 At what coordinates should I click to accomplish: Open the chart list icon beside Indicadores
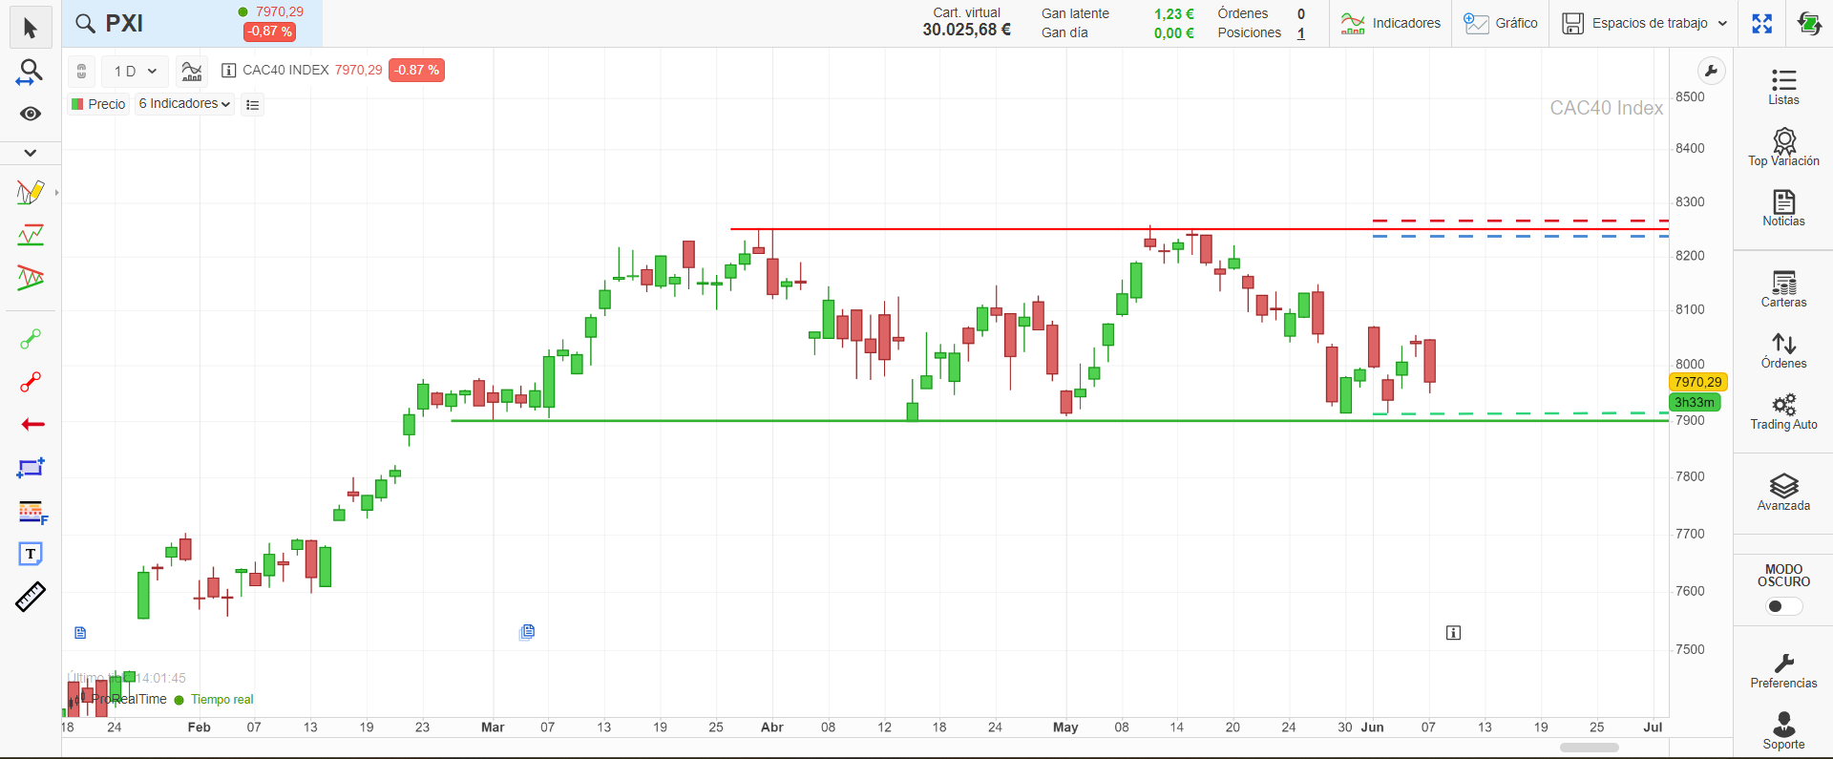[x=252, y=105]
